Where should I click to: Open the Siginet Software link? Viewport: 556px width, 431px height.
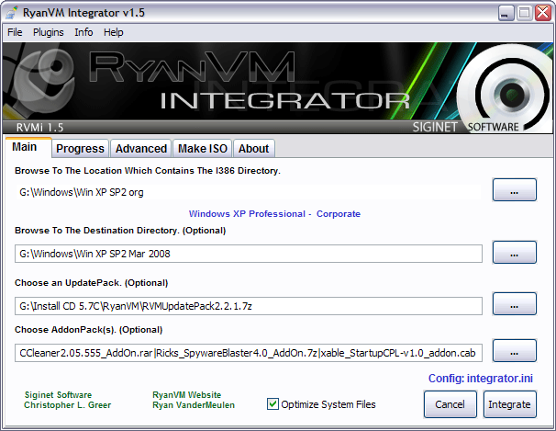point(58,395)
